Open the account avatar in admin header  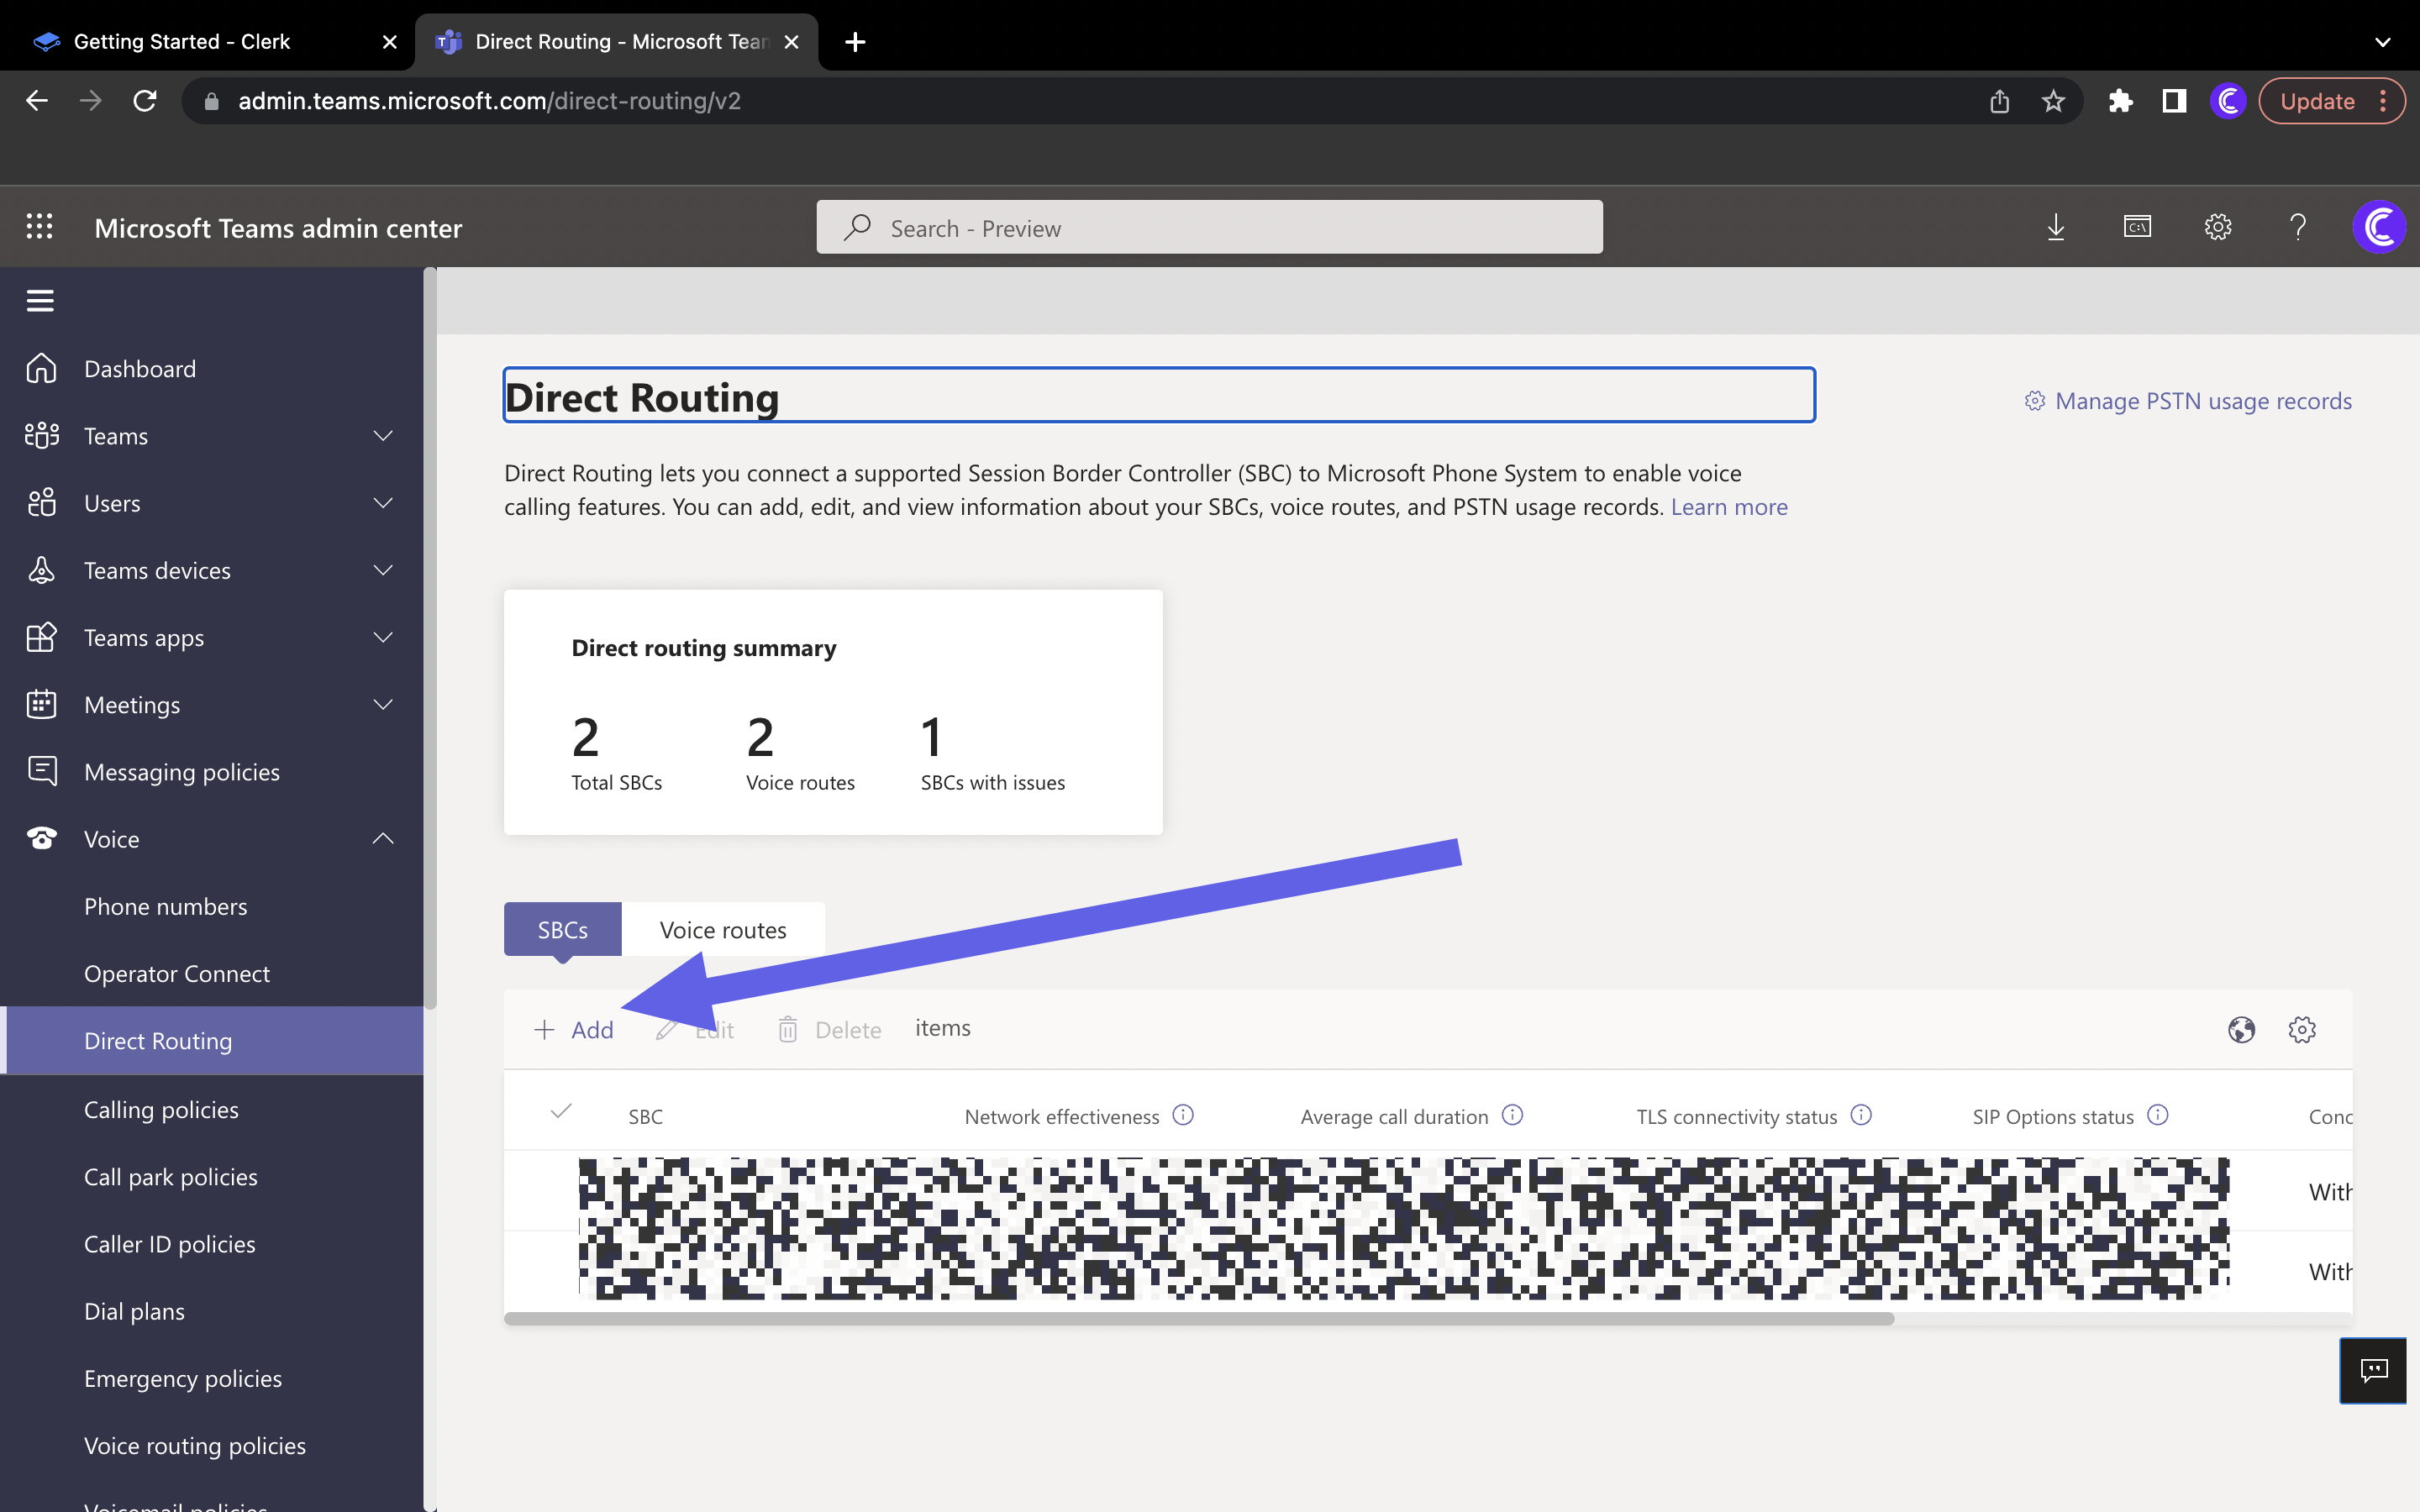point(2379,227)
